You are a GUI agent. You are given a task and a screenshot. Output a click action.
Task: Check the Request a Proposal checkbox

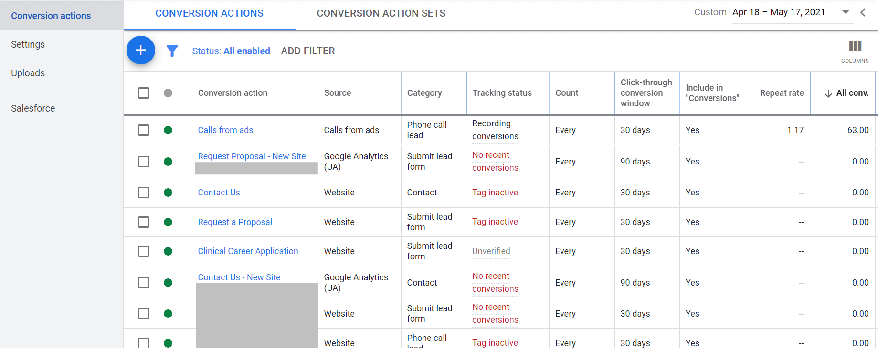[144, 222]
